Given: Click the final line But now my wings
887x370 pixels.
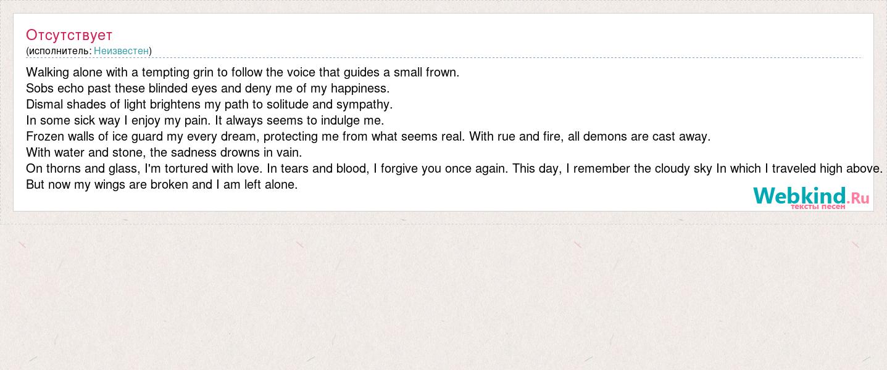Looking at the screenshot, I should pyautogui.click(x=162, y=184).
